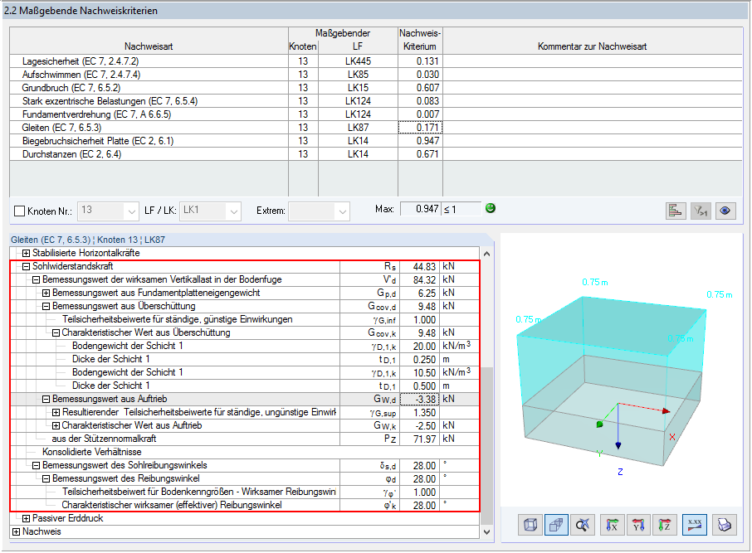Screen dimensions: 752x553
Task: Expand Charakteristischer Wert aus Auftrieb
Action: (56, 425)
